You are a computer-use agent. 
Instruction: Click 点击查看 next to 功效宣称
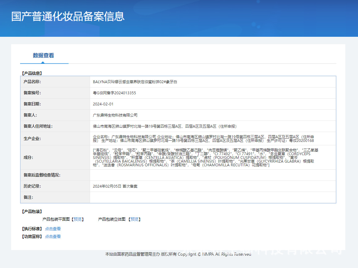(x=53, y=236)
